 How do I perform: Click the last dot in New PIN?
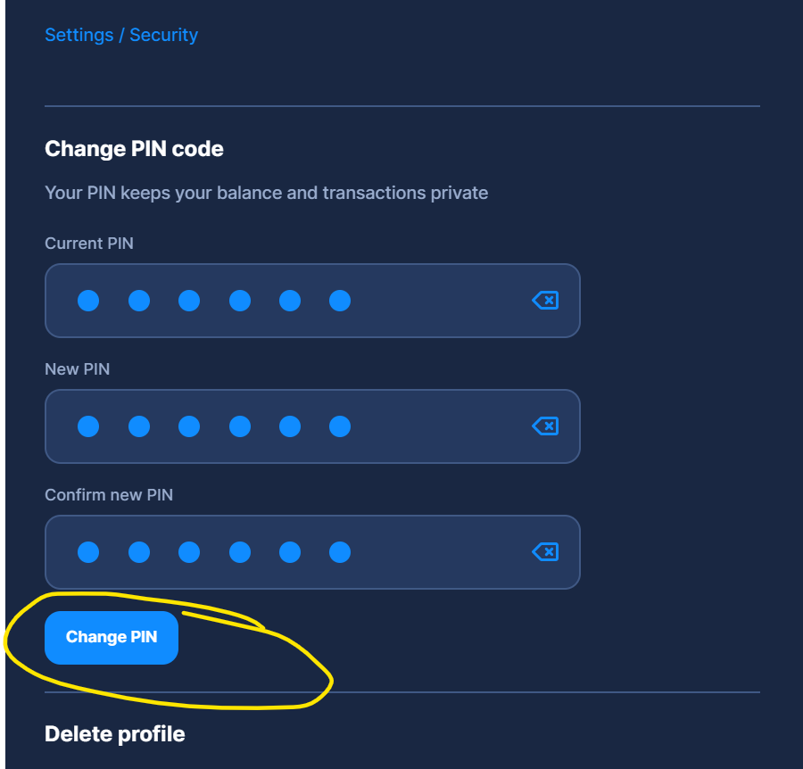(340, 426)
